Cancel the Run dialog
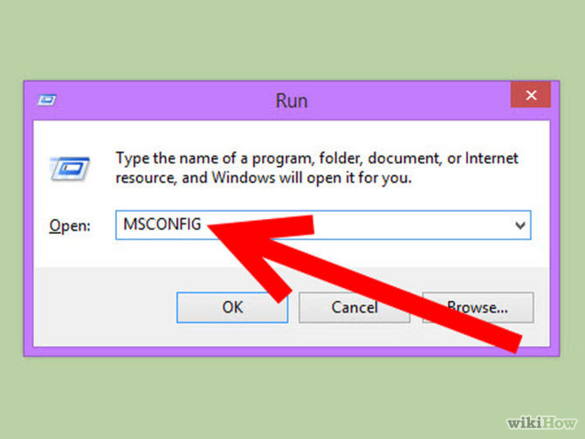The width and height of the screenshot is (585, 439). click(354, 307)
